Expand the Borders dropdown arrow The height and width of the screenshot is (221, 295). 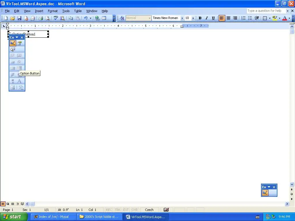tap(270, 18)
